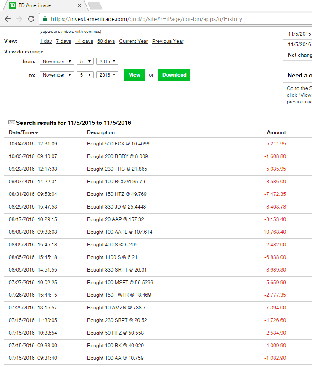Image resolution: width=312 pixels, height=367 pixels.
Task: Click the Net change label in the side panel
Action: click(300, 55)
